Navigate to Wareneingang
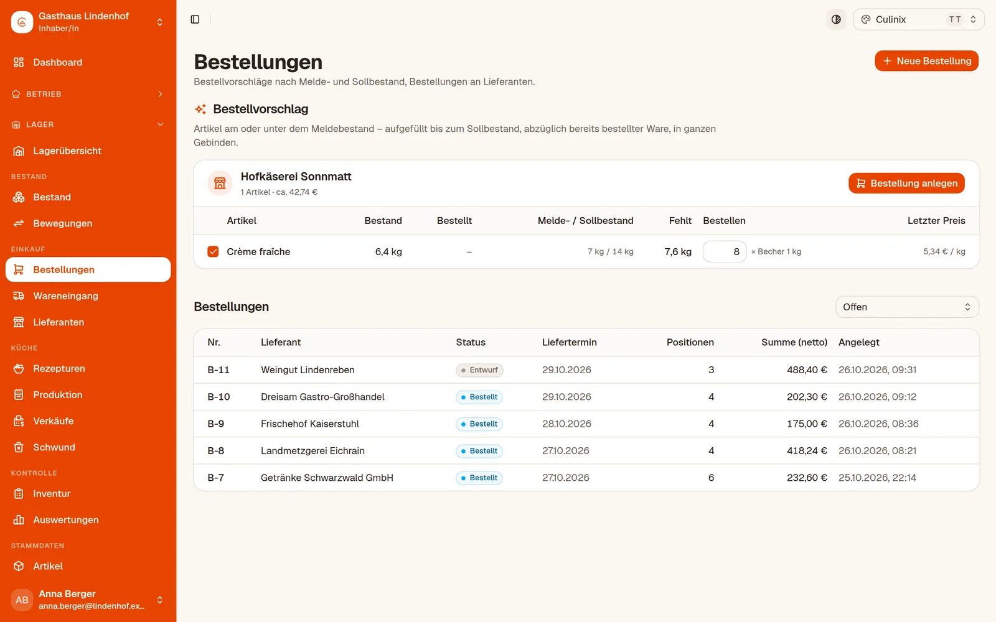Viewport: 996px width, 622px height. click(x=88, y=296)
